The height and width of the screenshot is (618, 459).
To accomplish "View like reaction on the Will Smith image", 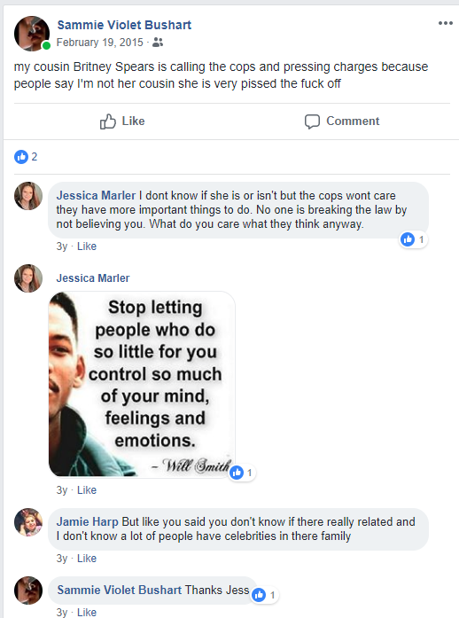I will 242,473.
